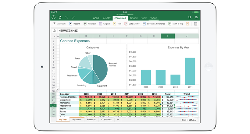Switch to the By Month sheet
The height and width of the screenshot is (134, 250).
pos(77,120)
